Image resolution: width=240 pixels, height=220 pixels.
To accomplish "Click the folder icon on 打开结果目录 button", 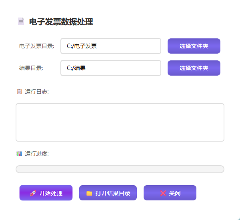I will 89,193.
